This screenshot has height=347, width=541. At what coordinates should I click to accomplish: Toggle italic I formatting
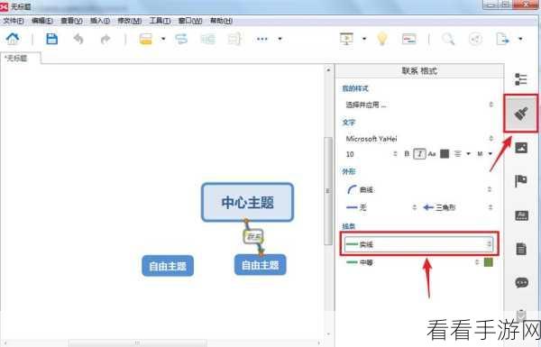[x=419, y=154]
